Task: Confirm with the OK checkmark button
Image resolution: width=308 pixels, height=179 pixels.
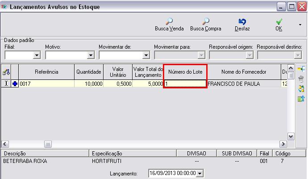Action: [279, 25]
